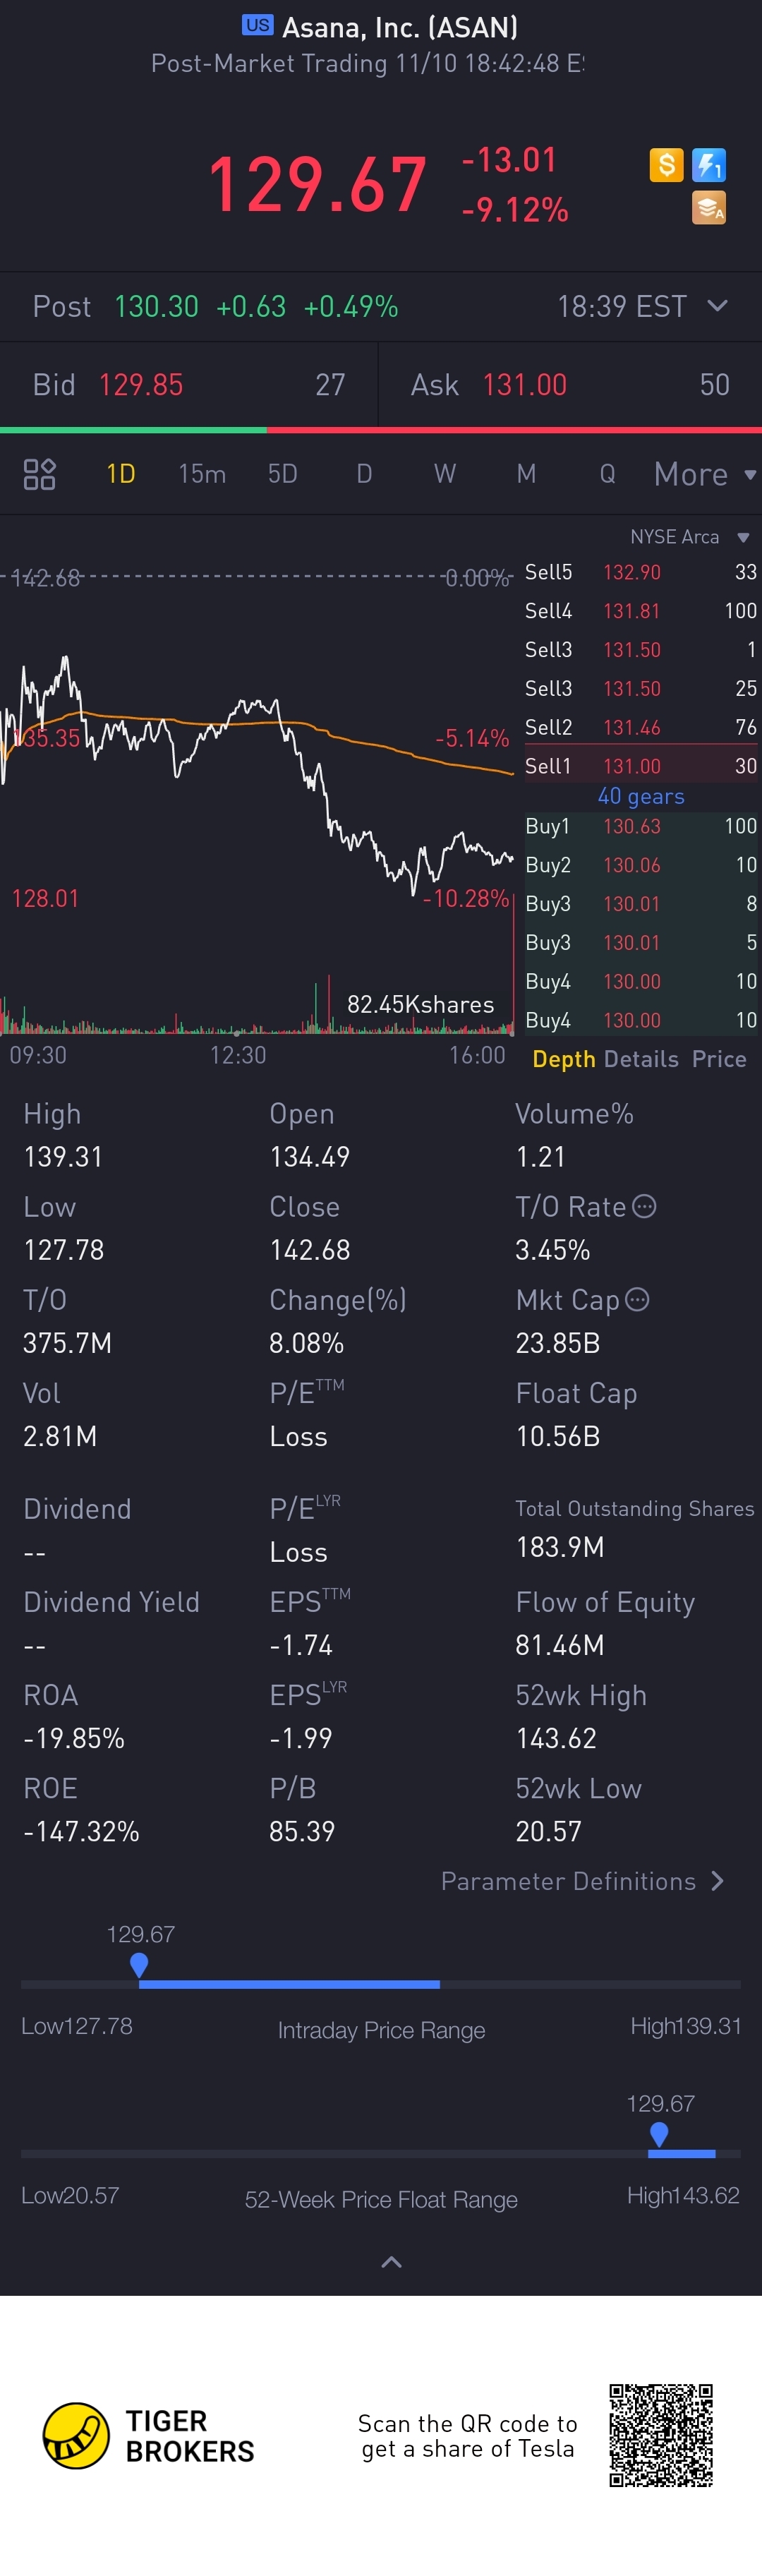Open the chart layout grid icon
The width and height of the screenshot is (762, 2576).
(x=39, y=474)
